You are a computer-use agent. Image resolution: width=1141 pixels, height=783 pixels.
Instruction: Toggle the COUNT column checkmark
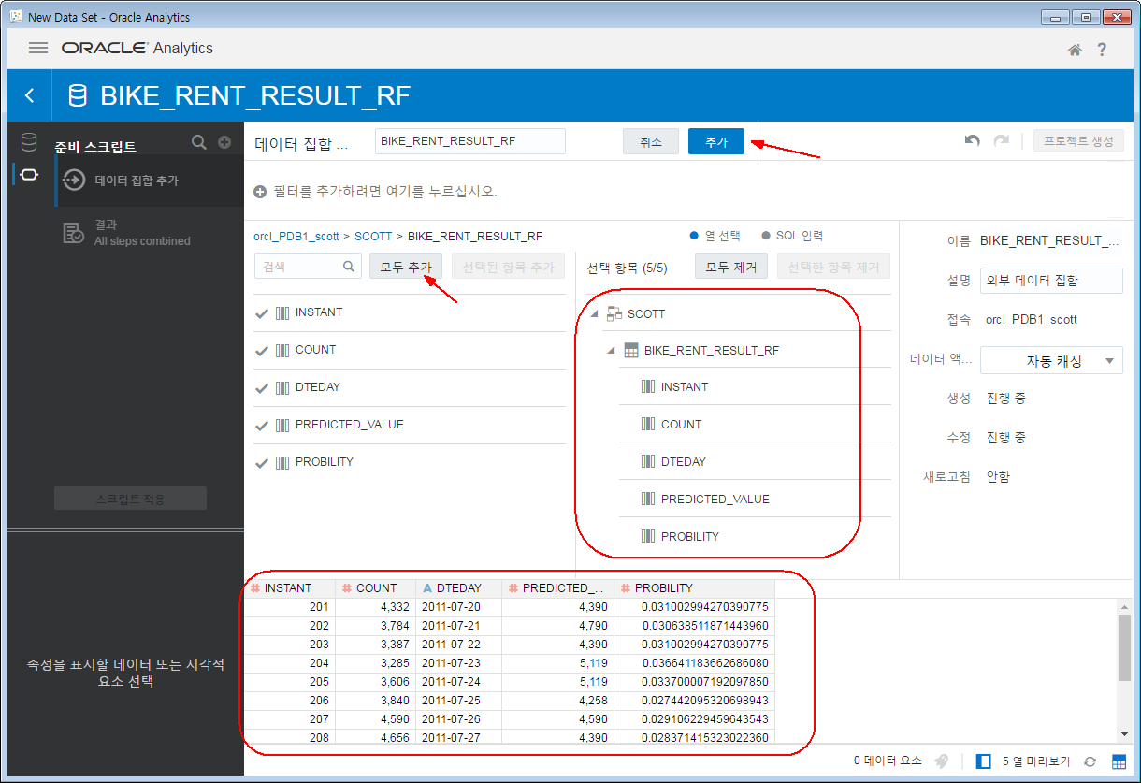point(262,350)
